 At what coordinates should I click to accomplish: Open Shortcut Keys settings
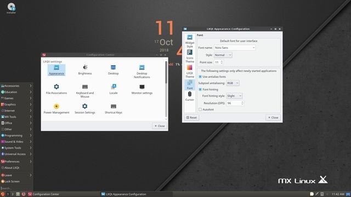[x=114, y=109]
